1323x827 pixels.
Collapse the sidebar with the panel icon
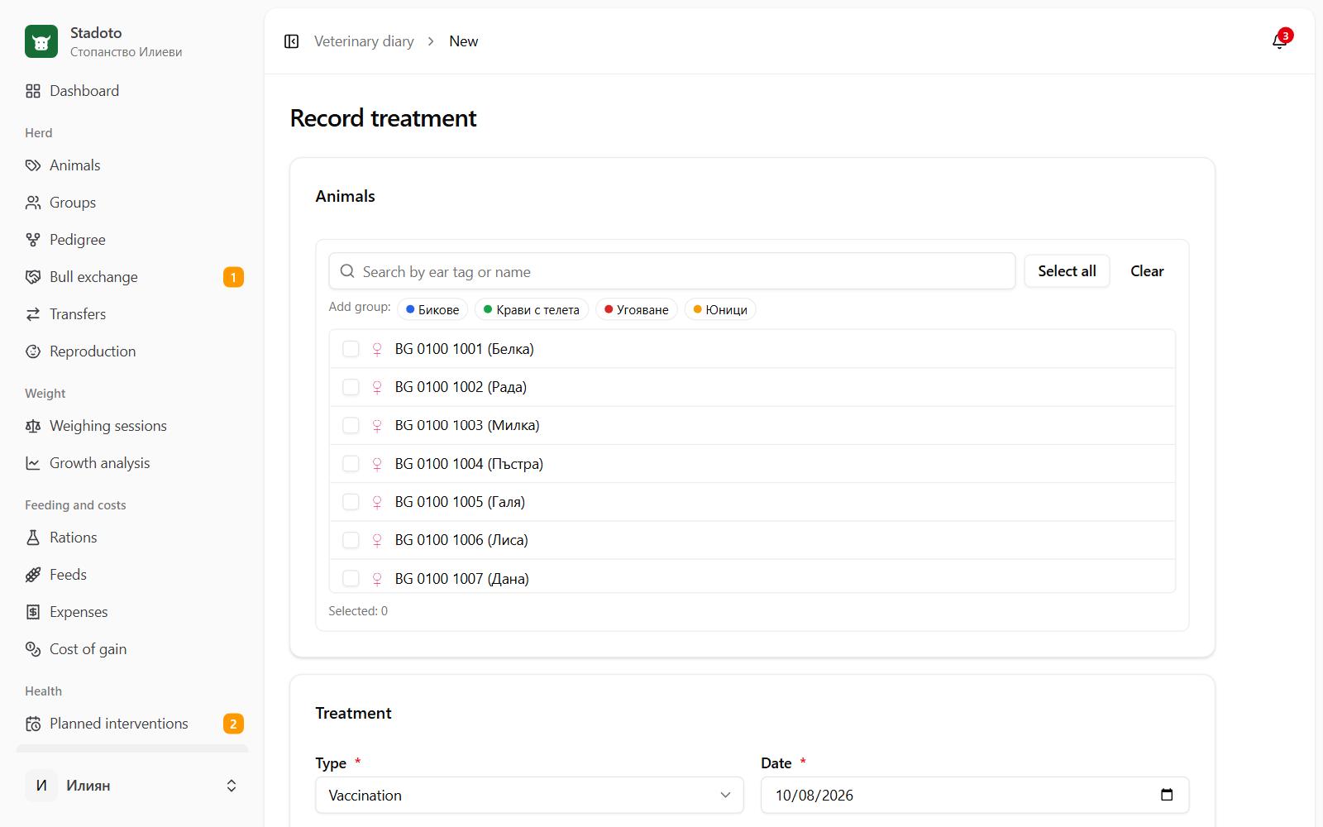[291, 41]
